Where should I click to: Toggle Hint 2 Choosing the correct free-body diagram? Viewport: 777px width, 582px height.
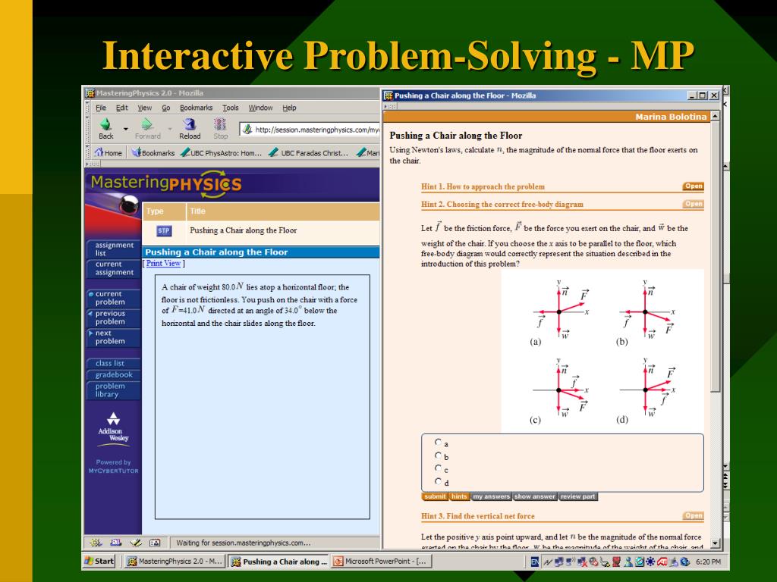pos(694,204)
